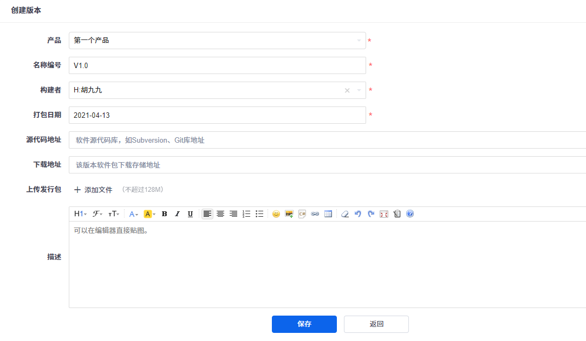Clear formatting with the eraser icon
The height and width of the screenshot is (341, 586).
tap(345, 214)
